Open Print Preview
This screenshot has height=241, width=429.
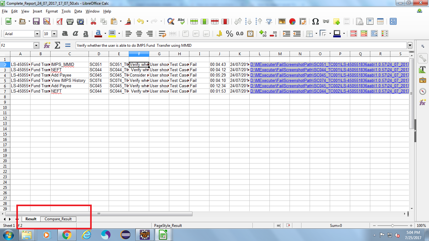(81, 21)
